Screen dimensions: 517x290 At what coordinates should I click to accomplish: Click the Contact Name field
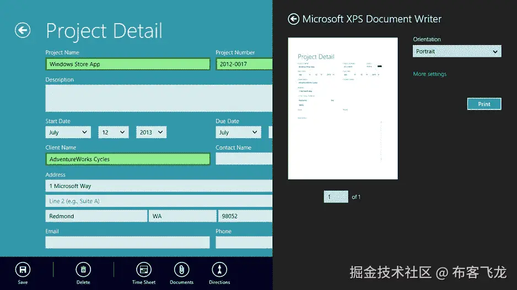[244, 158]
